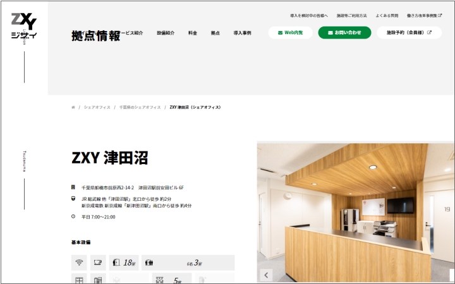Viewport: 455px width, 284px height.
Task: Click the 平日 7:00〜21:00 hours text
Action: [x=99, y=217]
